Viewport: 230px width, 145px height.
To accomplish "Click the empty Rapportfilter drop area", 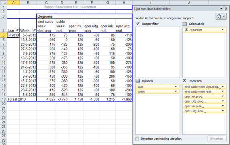I will pos(158,52).
